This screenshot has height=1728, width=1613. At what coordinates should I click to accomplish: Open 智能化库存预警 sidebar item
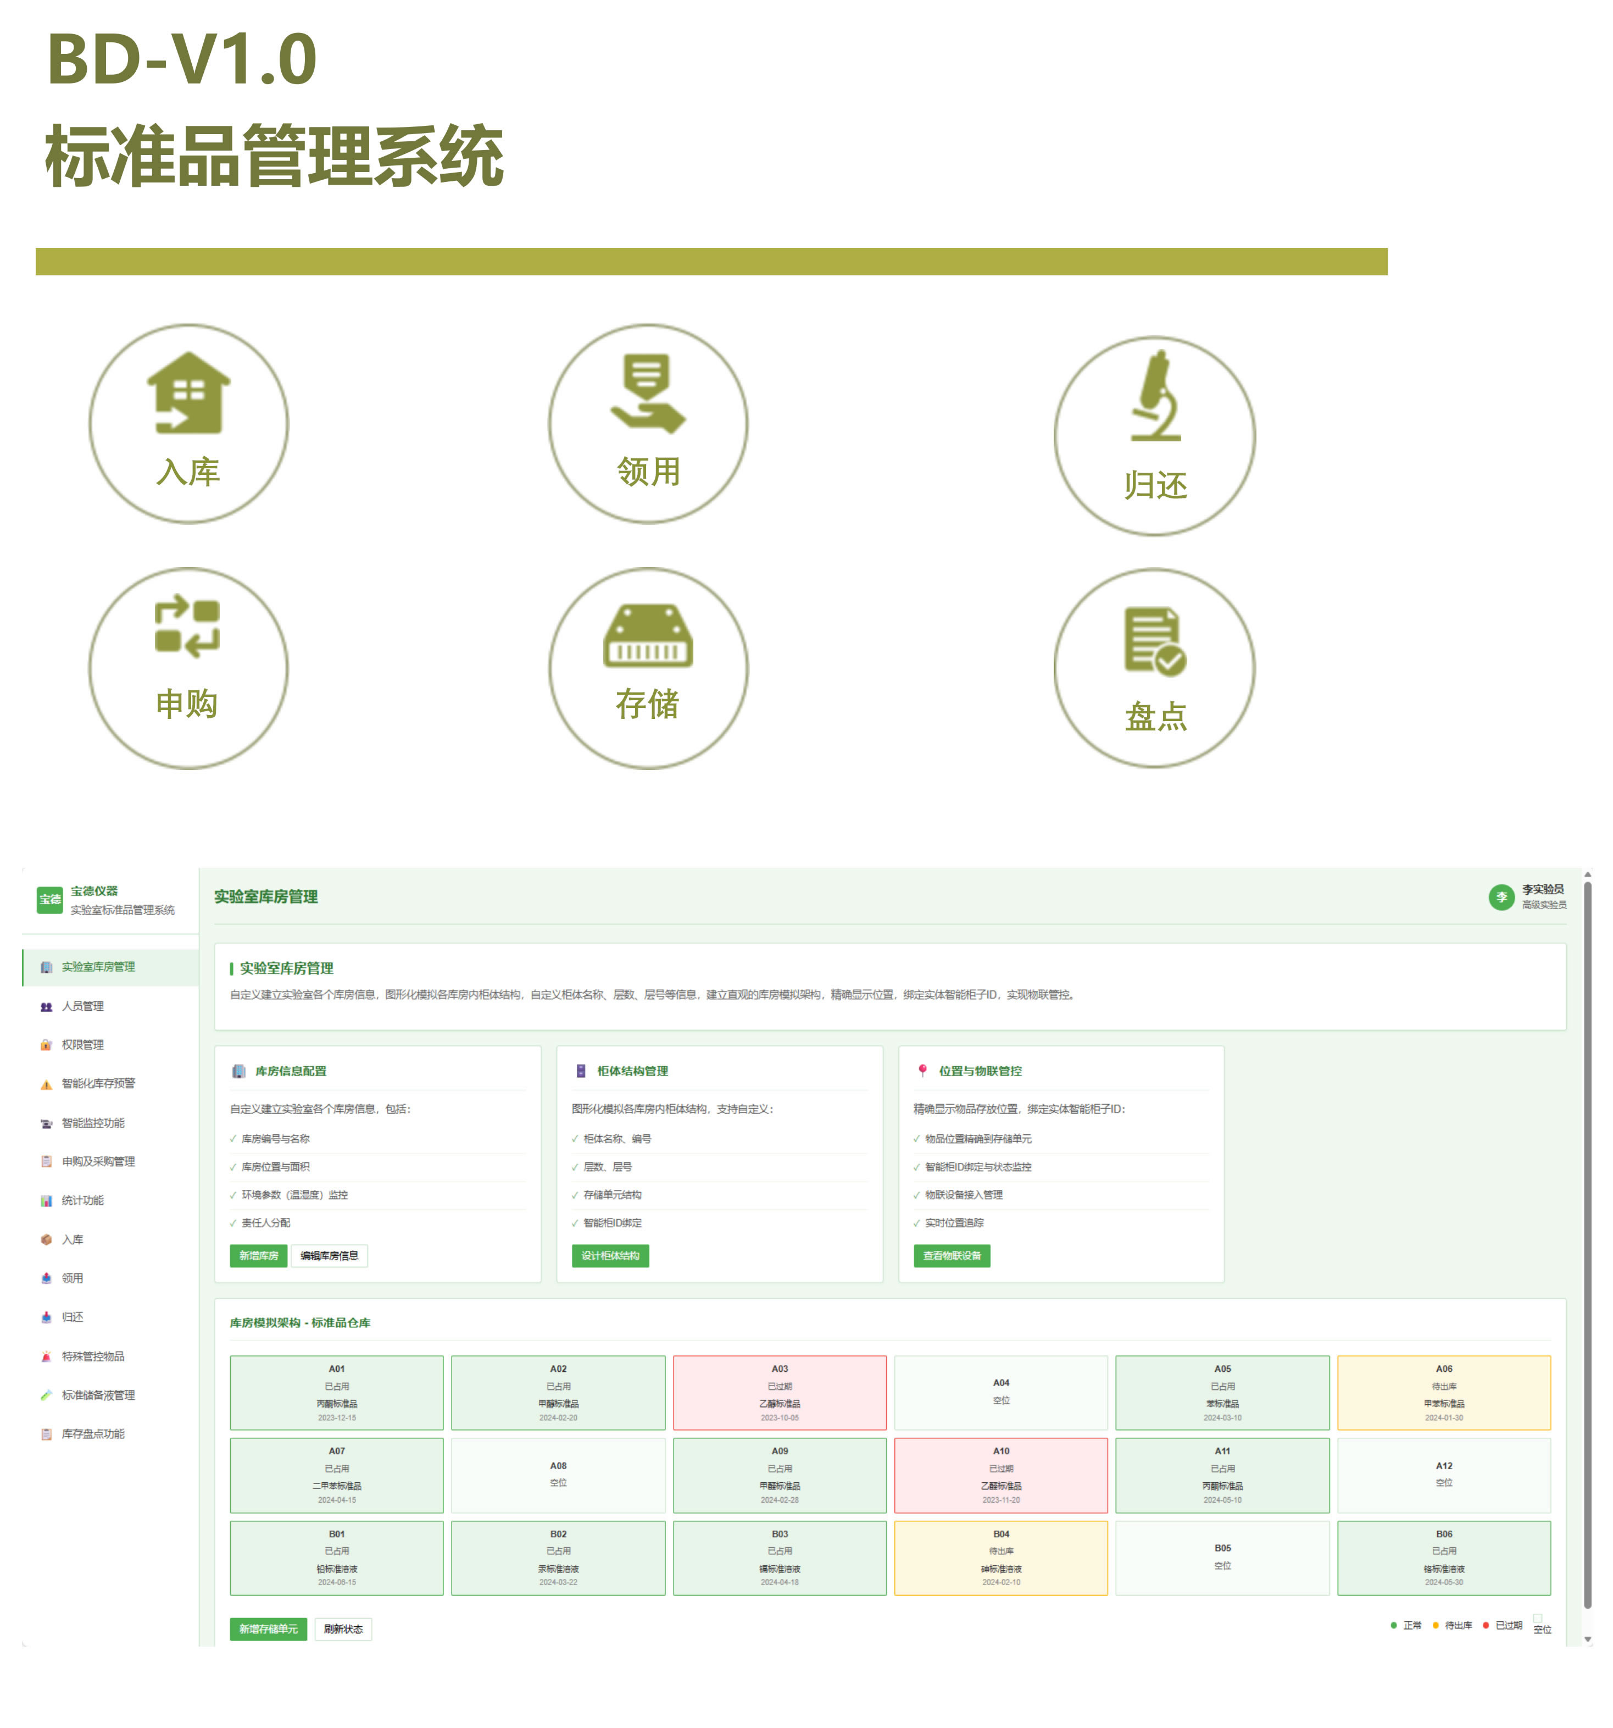click(x=98, y=1084)
